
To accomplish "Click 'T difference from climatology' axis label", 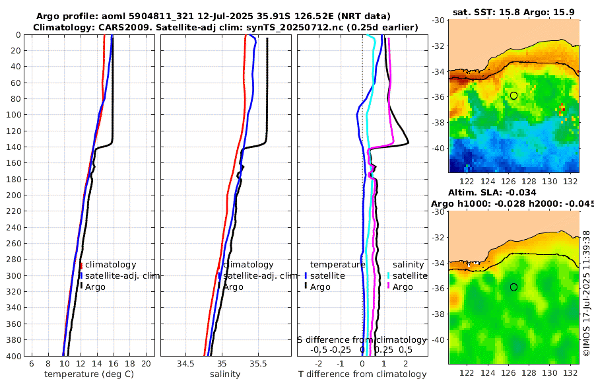I will point(362,374).
